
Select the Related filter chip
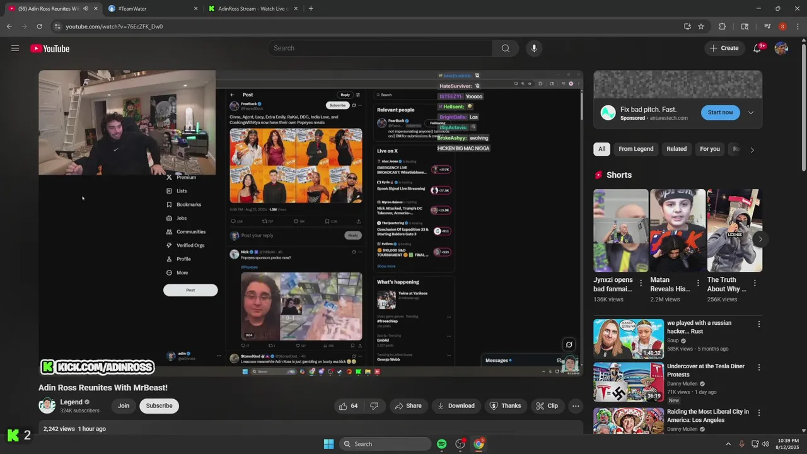[x=676, y=149]
